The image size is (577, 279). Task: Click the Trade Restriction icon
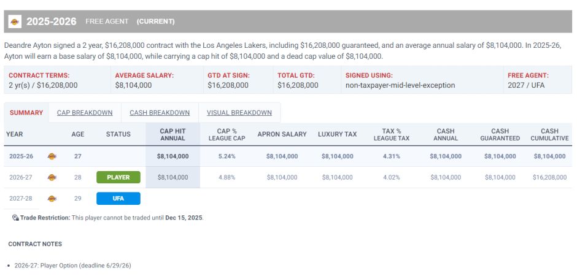(x=15, y=218)
